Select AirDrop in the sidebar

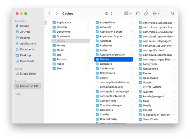coord(25,32)
